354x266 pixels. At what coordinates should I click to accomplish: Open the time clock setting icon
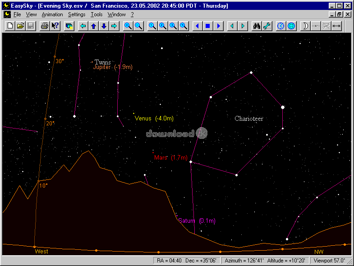pyautogui.click(x=281, y=26)
